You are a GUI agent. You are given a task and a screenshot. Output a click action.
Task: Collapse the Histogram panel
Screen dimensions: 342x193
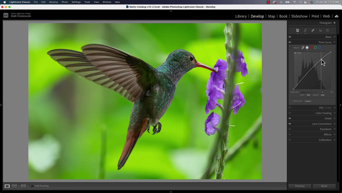(334, 23)
